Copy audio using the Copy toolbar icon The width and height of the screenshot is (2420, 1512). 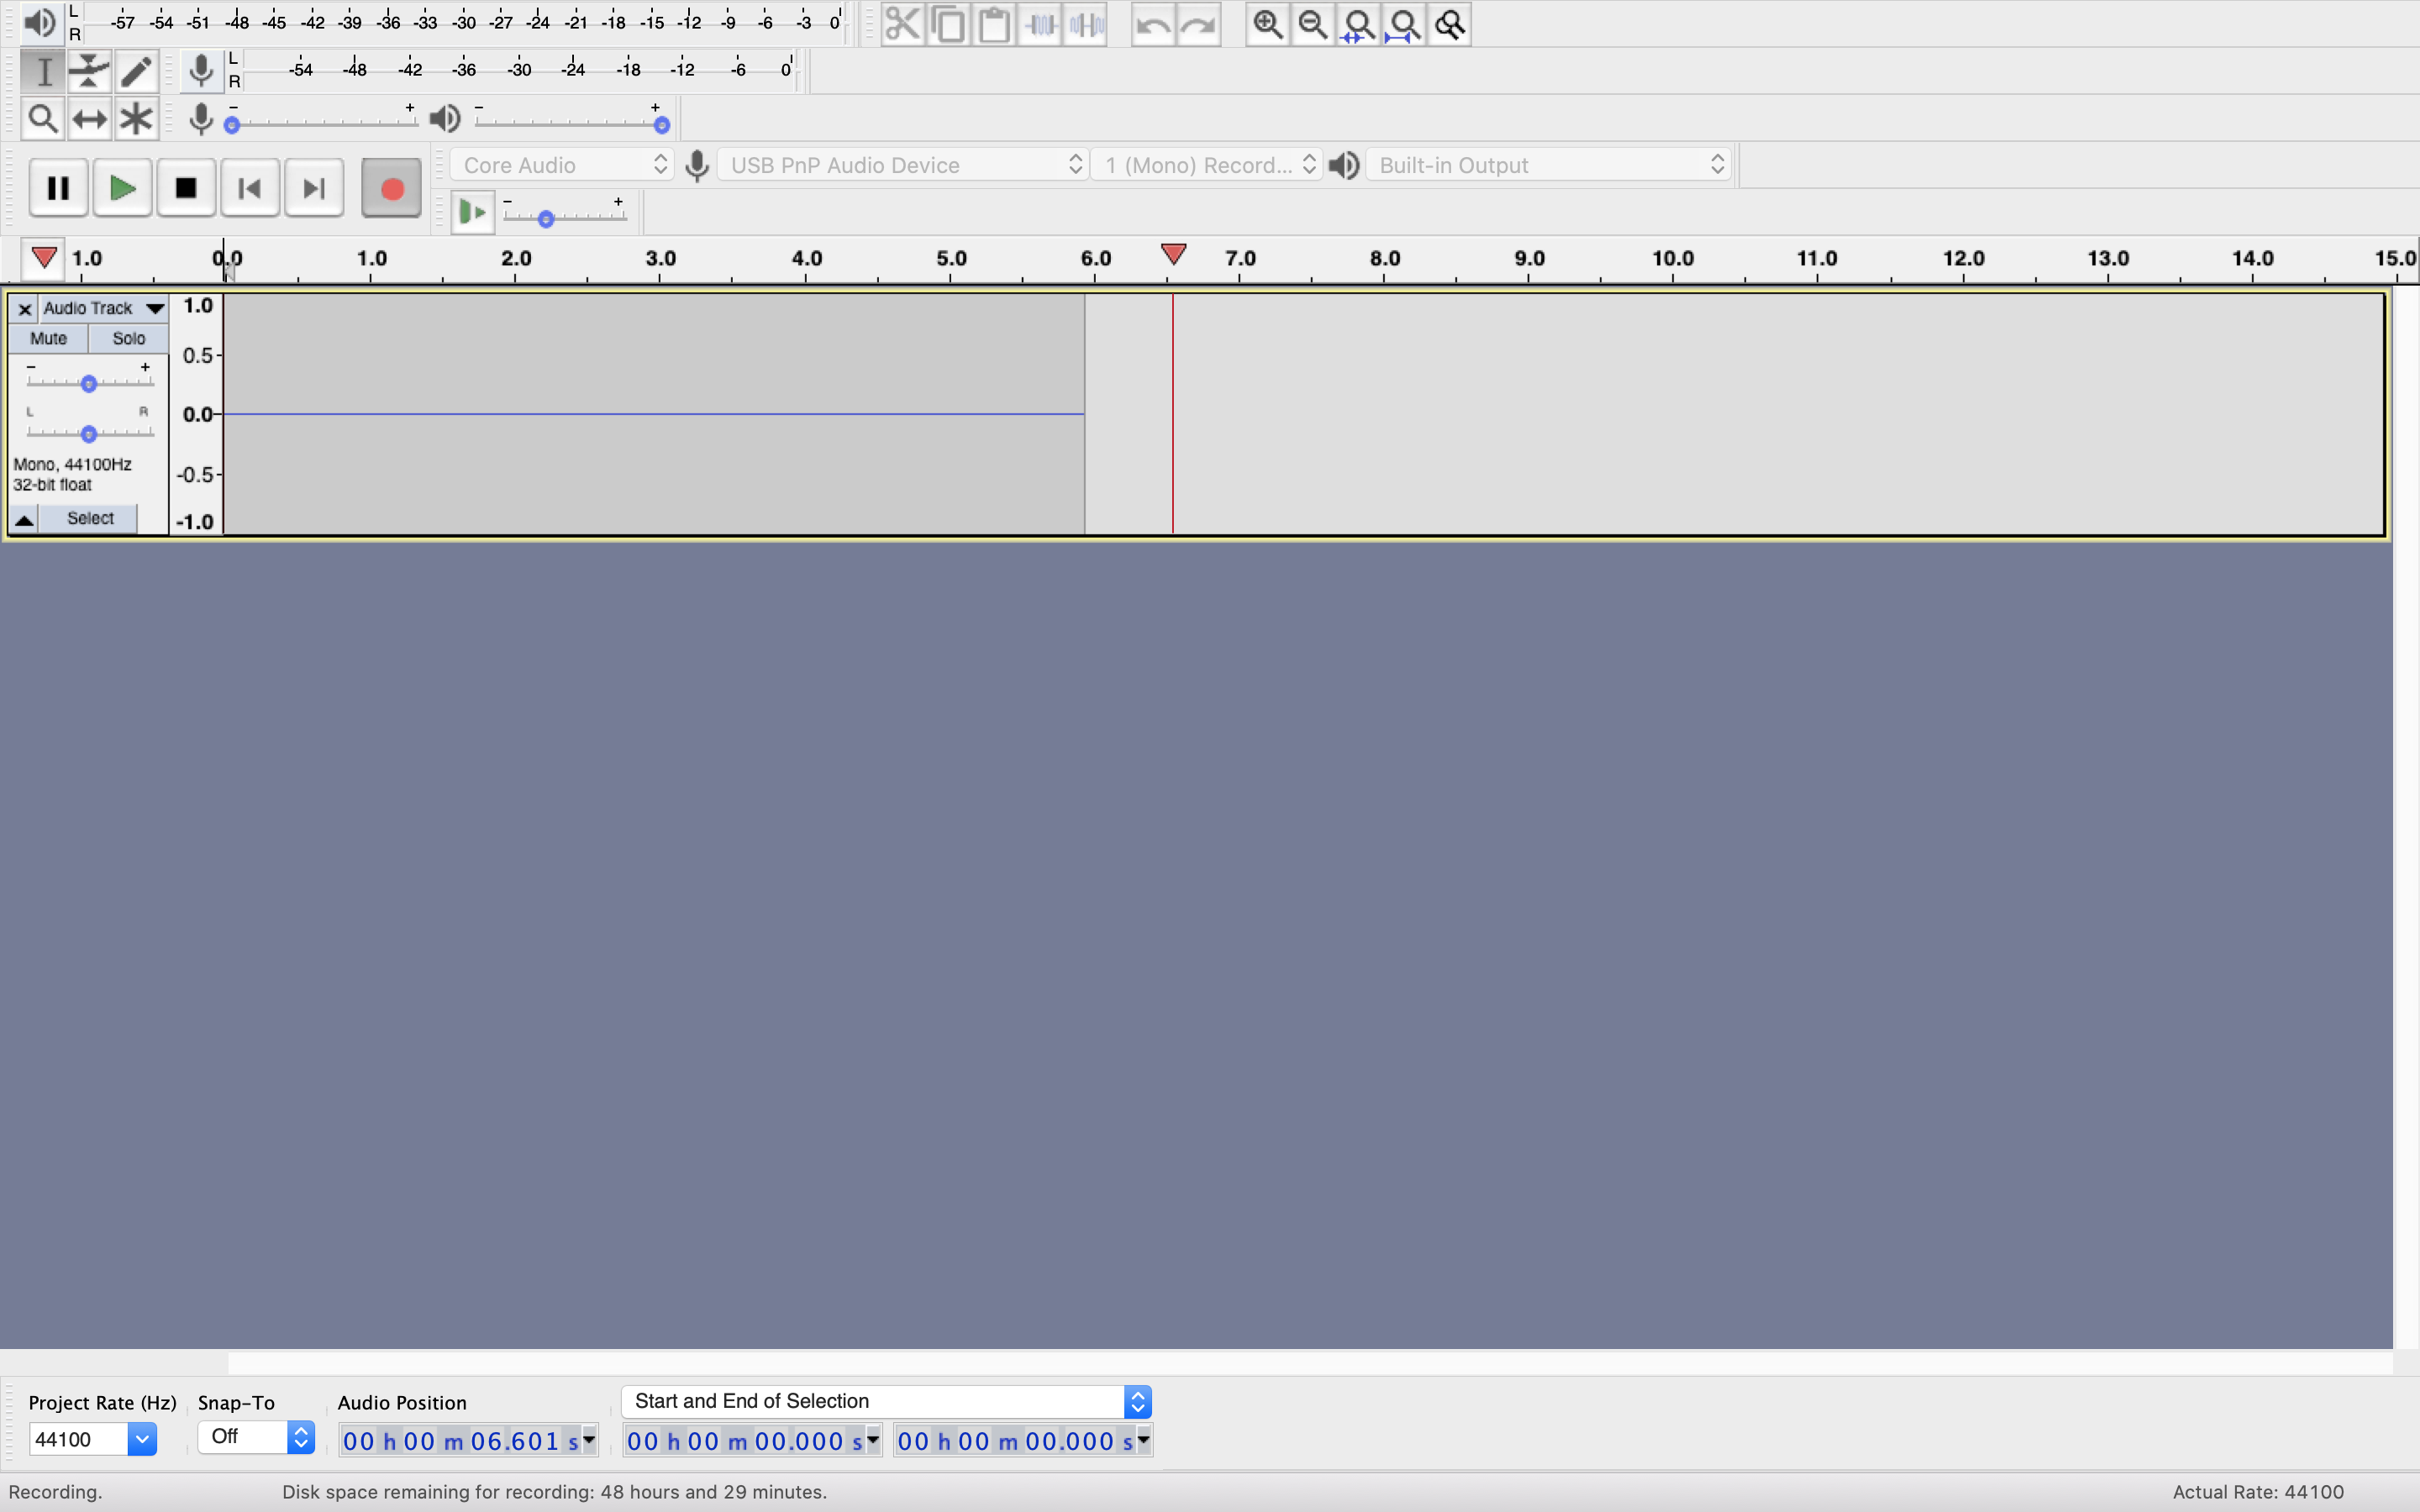(x=948, y=24)
